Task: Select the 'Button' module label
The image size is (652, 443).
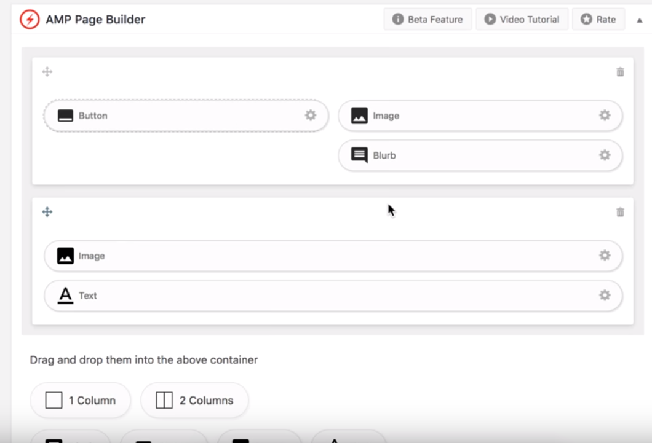Action: [93, 116]
